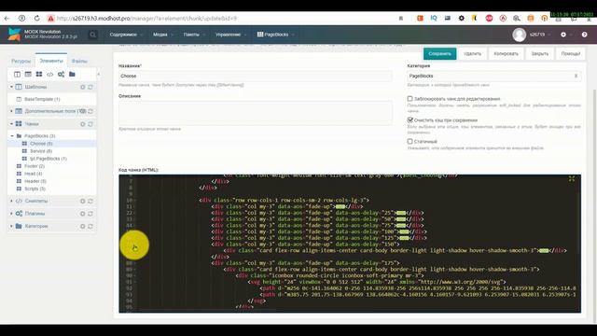Image resolution: width=597 pixels, height=336 pixels.
Task: Refresh the Чанки section
Action: [x=90, y=124]
